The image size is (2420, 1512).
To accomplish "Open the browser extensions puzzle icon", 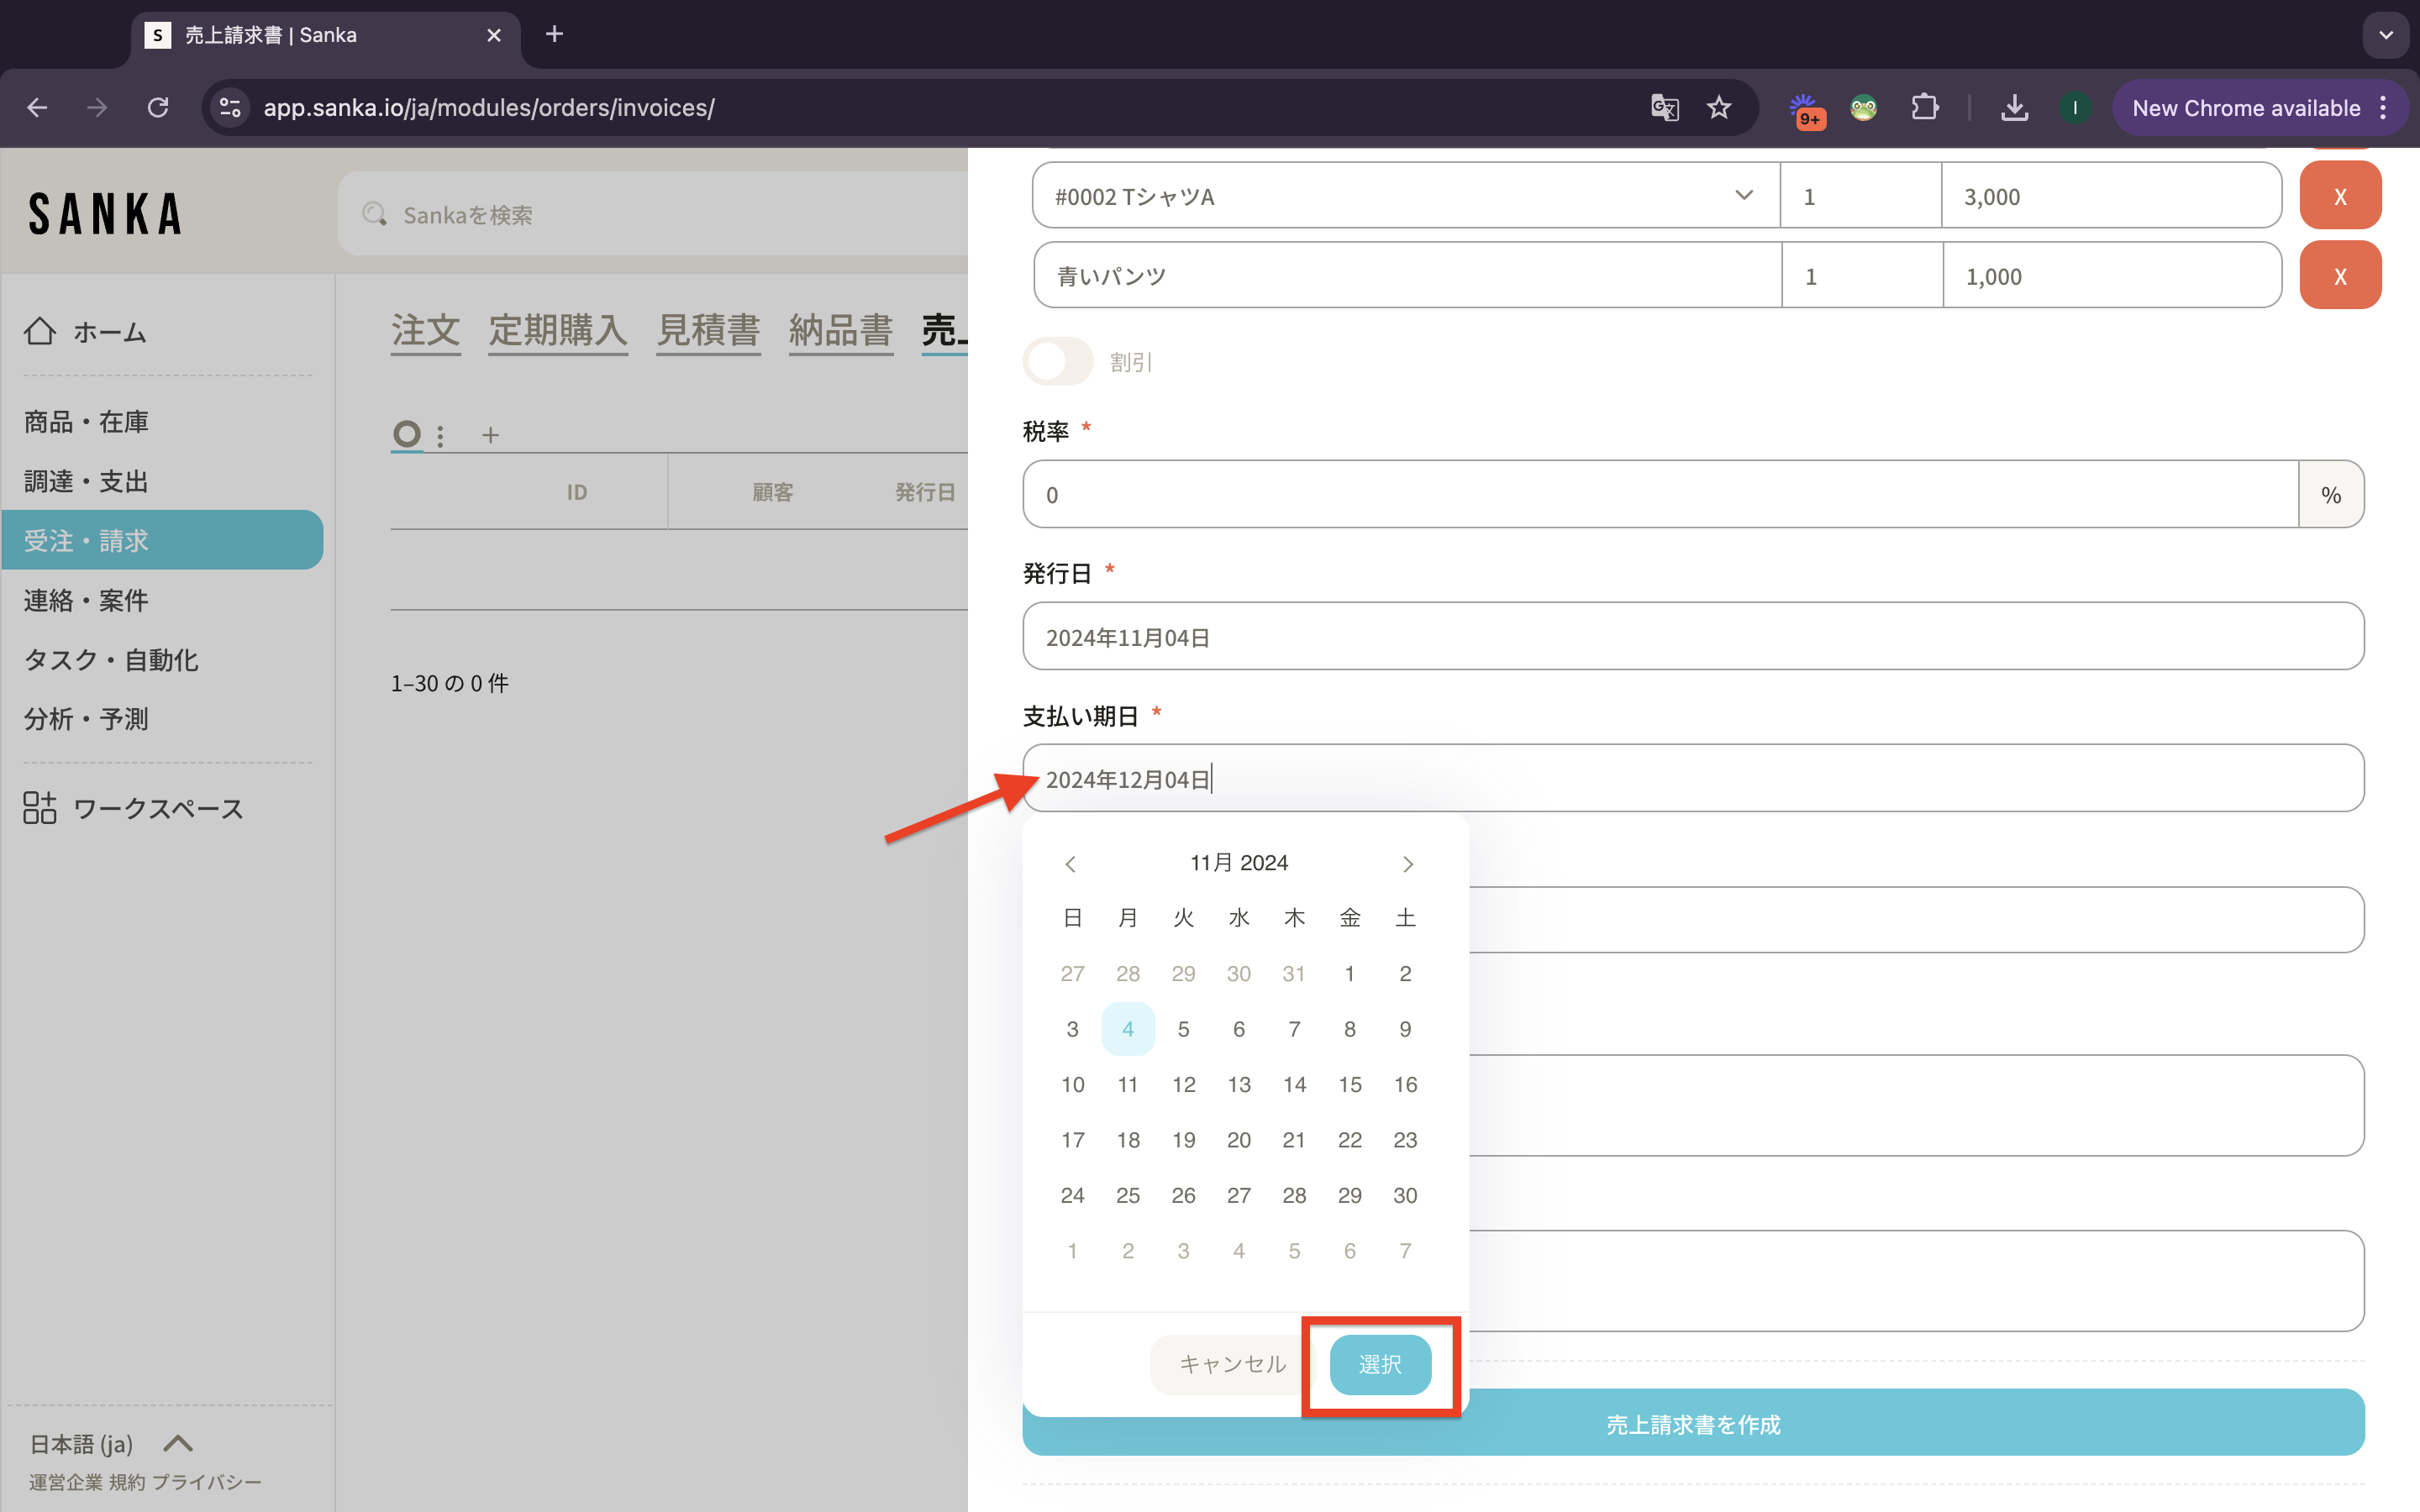I will click(x=1924, y=108).
